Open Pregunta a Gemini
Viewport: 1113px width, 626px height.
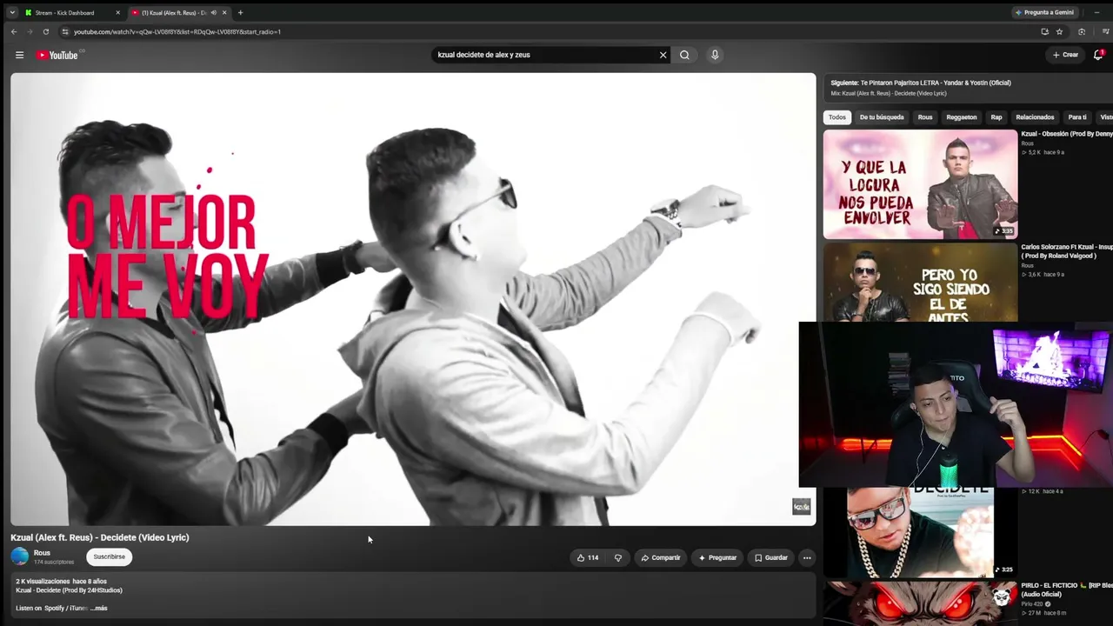pyautogui.click(x=1044, y=12)
